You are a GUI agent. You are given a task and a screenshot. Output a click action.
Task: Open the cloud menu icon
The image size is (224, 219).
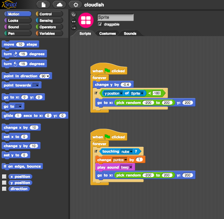click(x=59, y=5)
